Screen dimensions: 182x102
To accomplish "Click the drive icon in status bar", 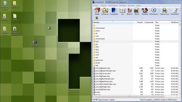I will pos(94,100).
